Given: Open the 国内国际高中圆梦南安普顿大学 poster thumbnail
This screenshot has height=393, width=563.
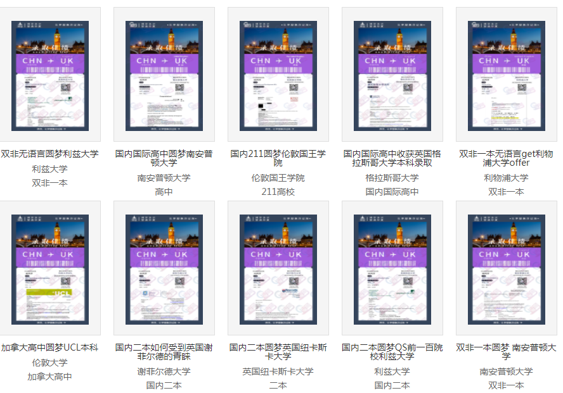Looking at the screenshot, I should [x=164, y=75].
